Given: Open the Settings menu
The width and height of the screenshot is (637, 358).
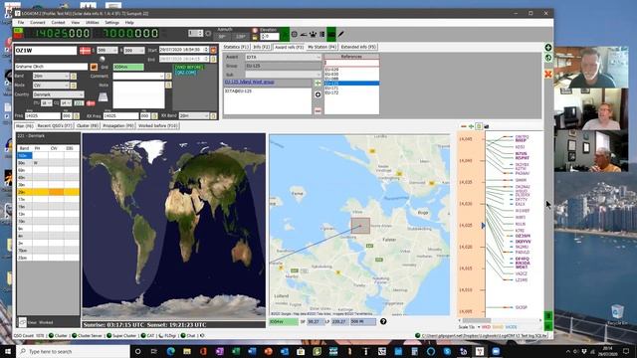Looking at the screenshot, I should pyautogui.click(x=111, y=22).
